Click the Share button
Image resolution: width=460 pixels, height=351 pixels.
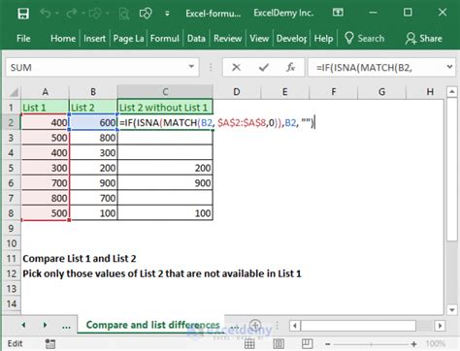point(424,39)
